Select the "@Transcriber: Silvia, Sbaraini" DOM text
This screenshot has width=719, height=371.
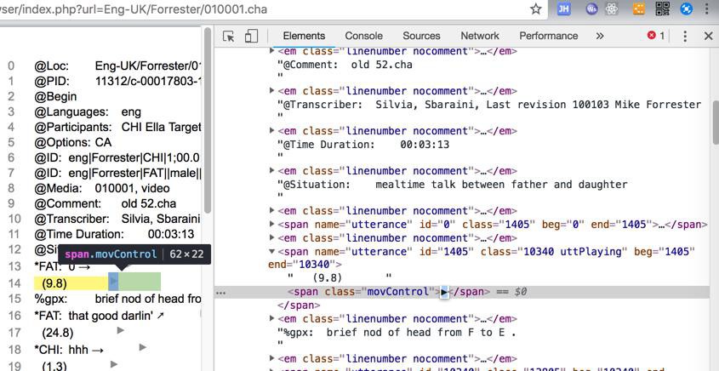tap(488, 105)
